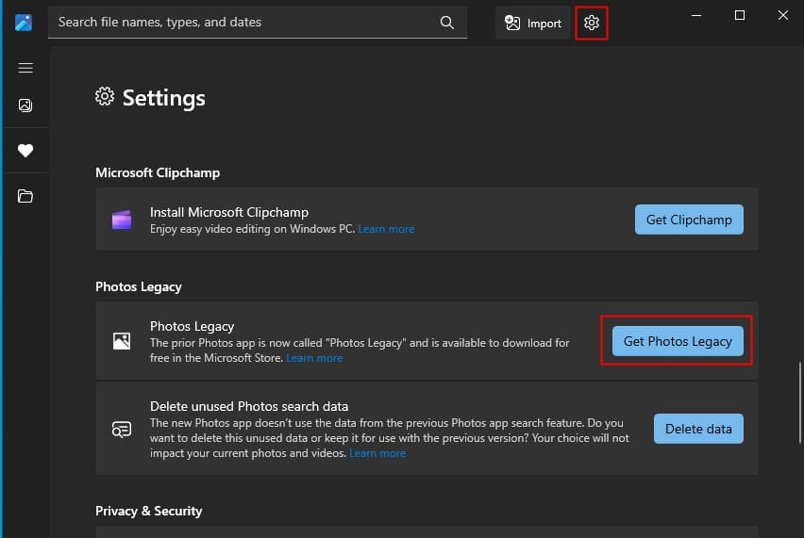Click the Get Photos Legacy button
Image resolution: width=804 pixels, height=538 pixels.
(678, 341)
